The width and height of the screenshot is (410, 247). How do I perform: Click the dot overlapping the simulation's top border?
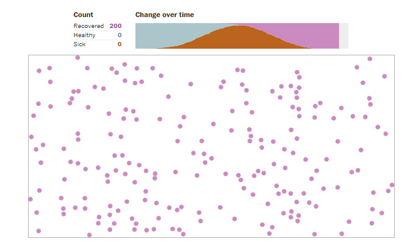[x=77, y=58]
